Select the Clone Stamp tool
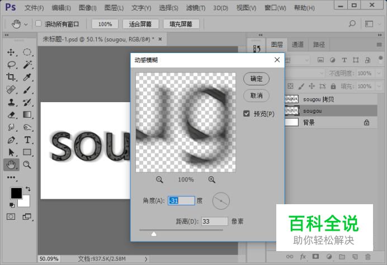Image resolution: width=387 pixels, height=265 pixels. pos(11,102)
